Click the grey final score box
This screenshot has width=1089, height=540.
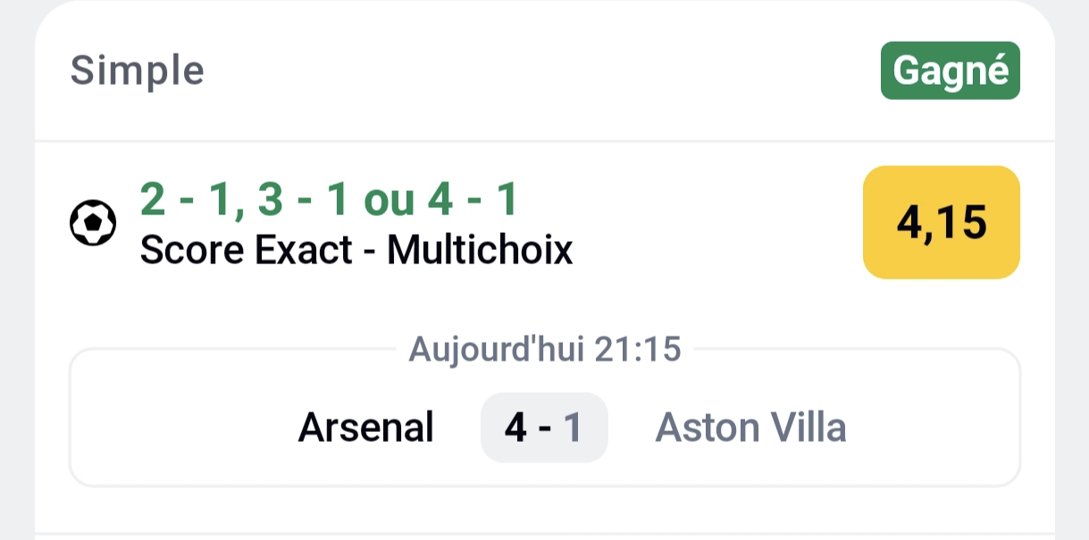(544, 428)
